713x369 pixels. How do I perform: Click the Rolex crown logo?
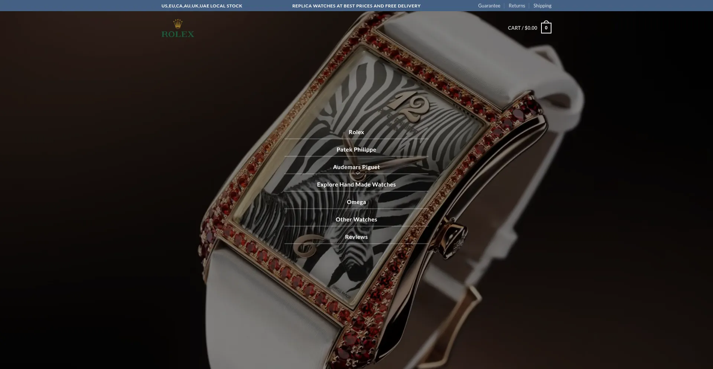pyautogui.click(x=178, y=24)
